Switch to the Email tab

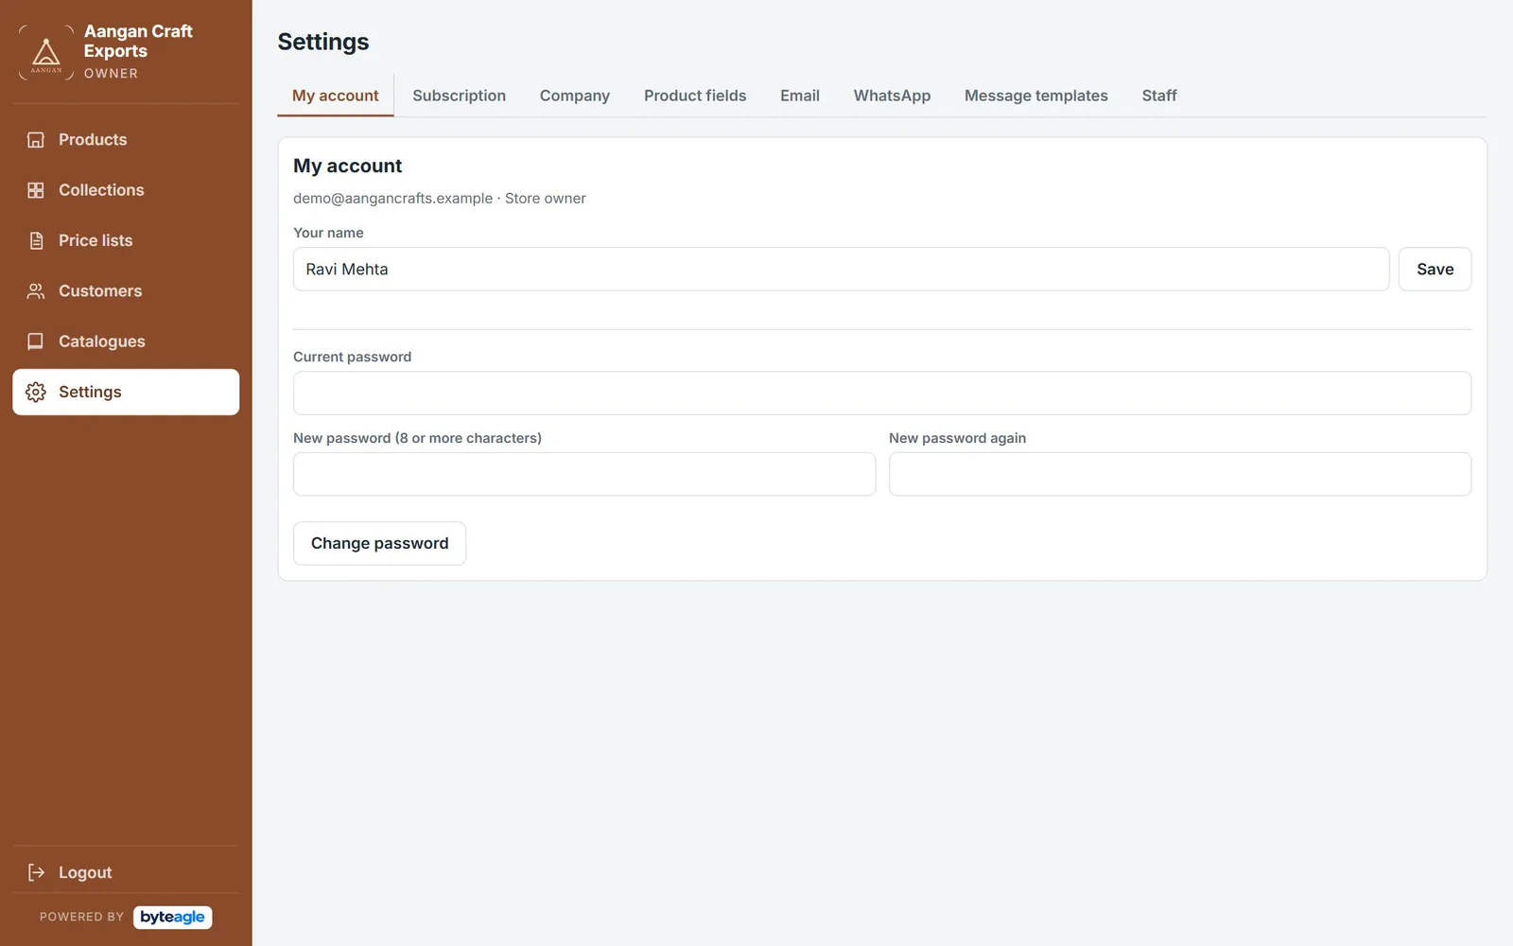coord(800,96)
